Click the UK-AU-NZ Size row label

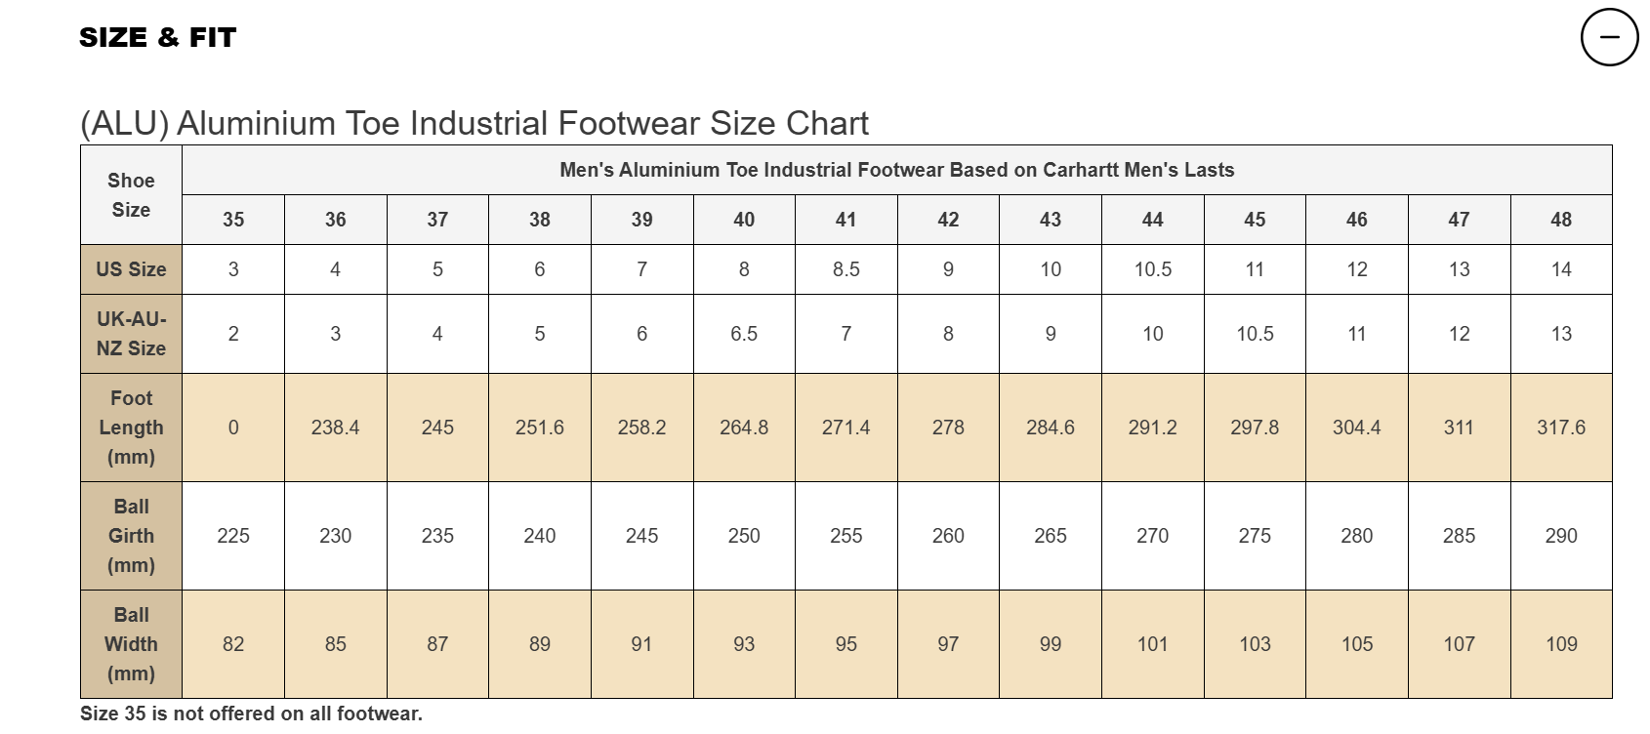pos(131,334)
